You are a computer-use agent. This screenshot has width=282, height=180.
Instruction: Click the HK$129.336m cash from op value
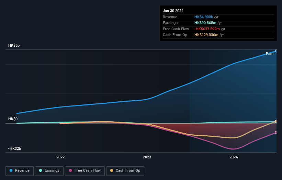click(206, 35)
